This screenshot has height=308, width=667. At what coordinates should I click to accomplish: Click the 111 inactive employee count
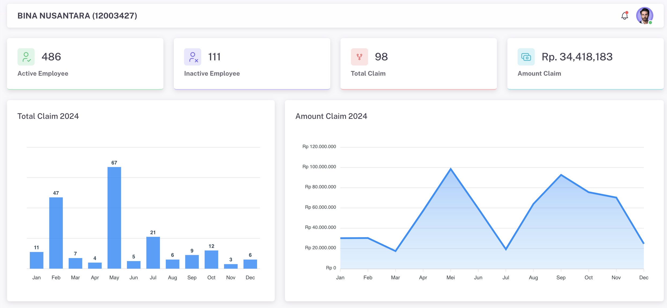[214, 57]
